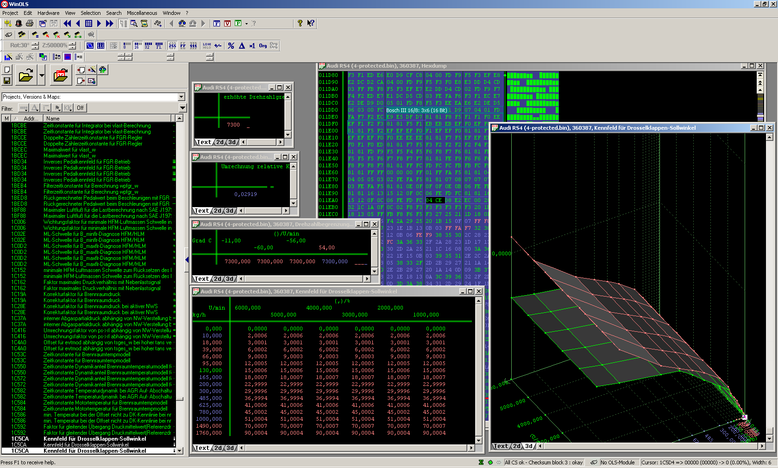Select the 16 bit display mode
This screenshot has height=468, width=778.
[x=138, y=45]
